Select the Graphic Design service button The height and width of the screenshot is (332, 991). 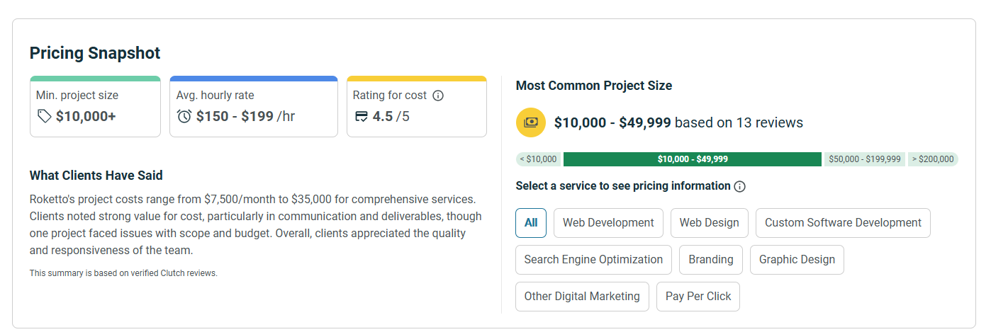(797, 259)
